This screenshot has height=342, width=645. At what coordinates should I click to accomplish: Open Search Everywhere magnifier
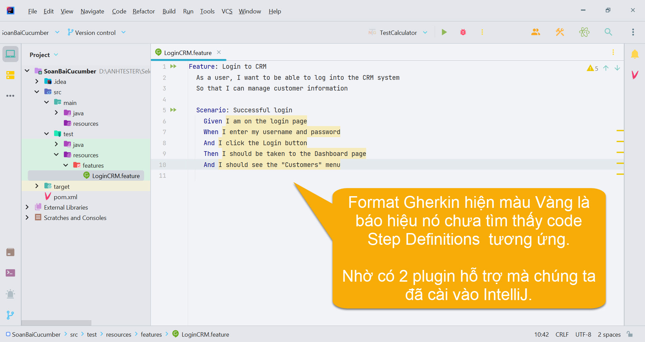pos(608,32)
